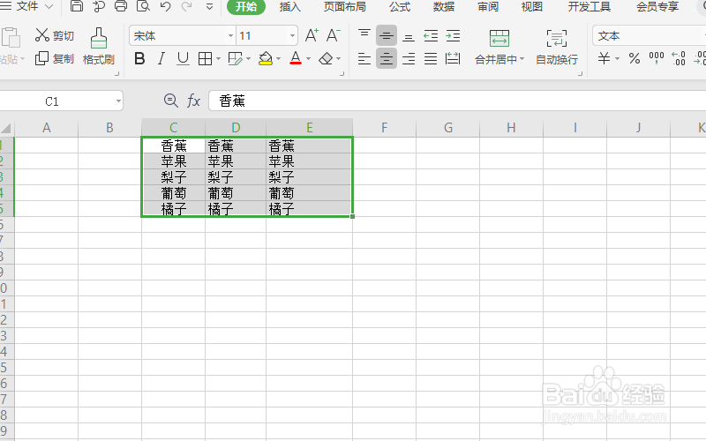Screen dimensions: 706x441
Task: Open the Name Box C1 dropdown
Action: coord(118,101)
